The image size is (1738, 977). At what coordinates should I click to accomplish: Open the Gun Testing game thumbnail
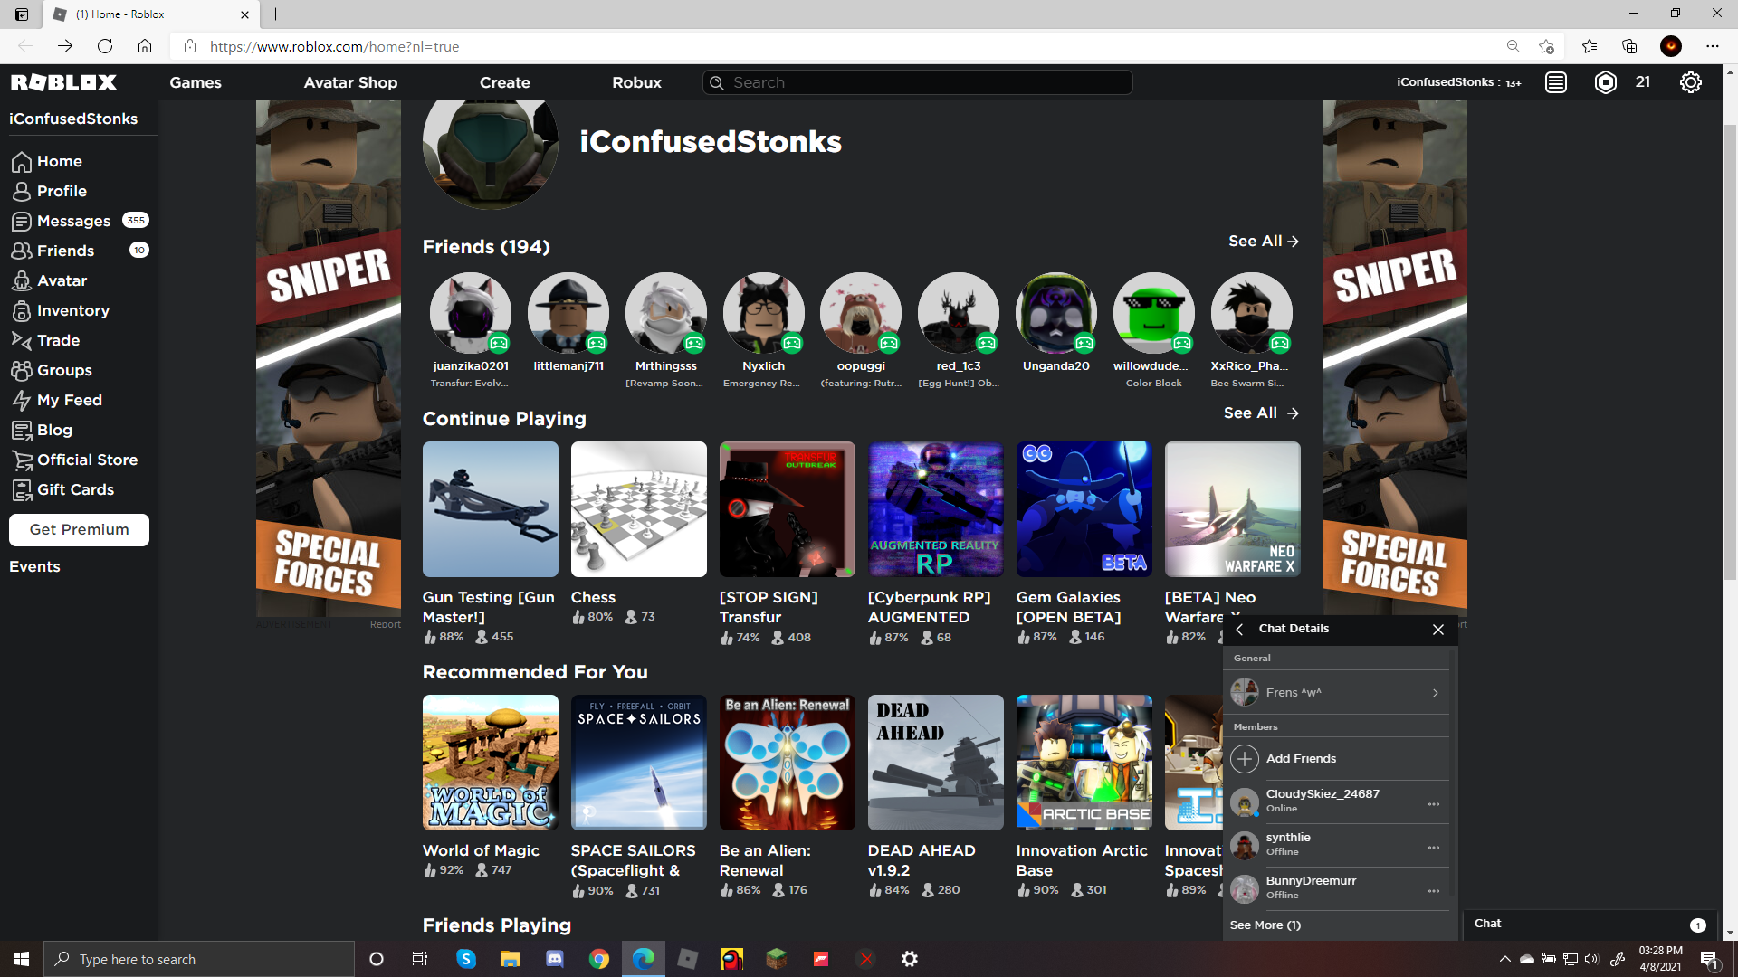click(491, 509)
